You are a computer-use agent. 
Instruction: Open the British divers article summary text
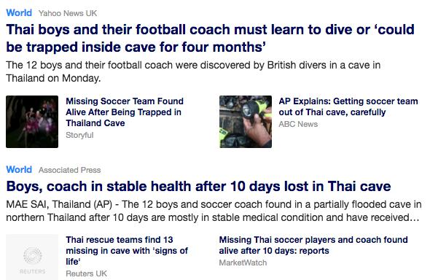pyautogui.click(x=193, y=71)
